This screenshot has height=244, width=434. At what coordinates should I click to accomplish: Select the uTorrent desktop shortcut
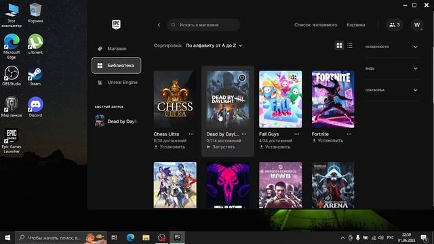coord(35,44)
